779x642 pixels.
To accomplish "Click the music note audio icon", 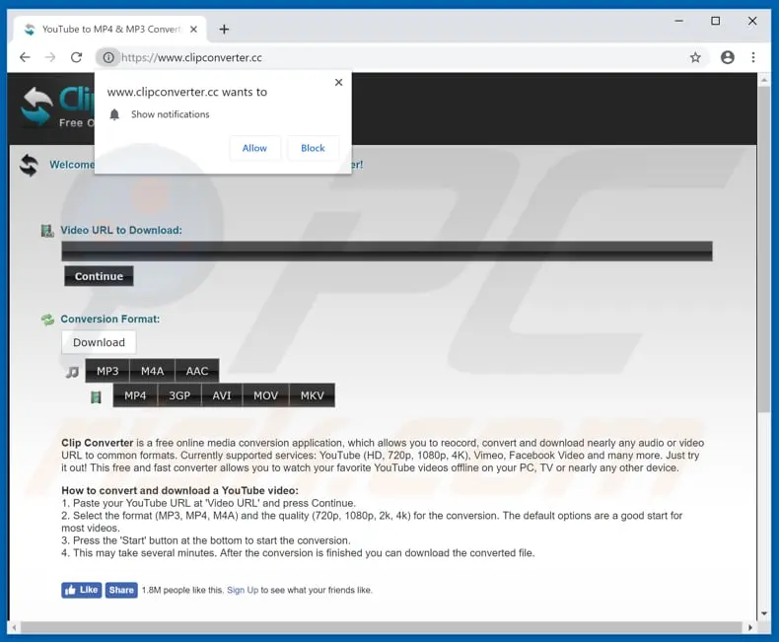I will click(x=73, y=372).
